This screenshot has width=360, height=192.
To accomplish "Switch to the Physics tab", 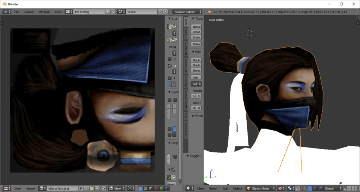I will click(x=186, y=81).
